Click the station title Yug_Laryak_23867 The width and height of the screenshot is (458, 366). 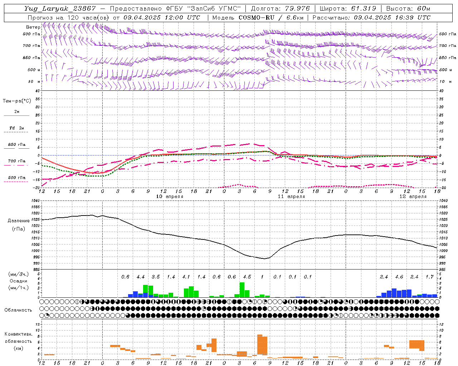pyautogui.click(x=60, y=9)
